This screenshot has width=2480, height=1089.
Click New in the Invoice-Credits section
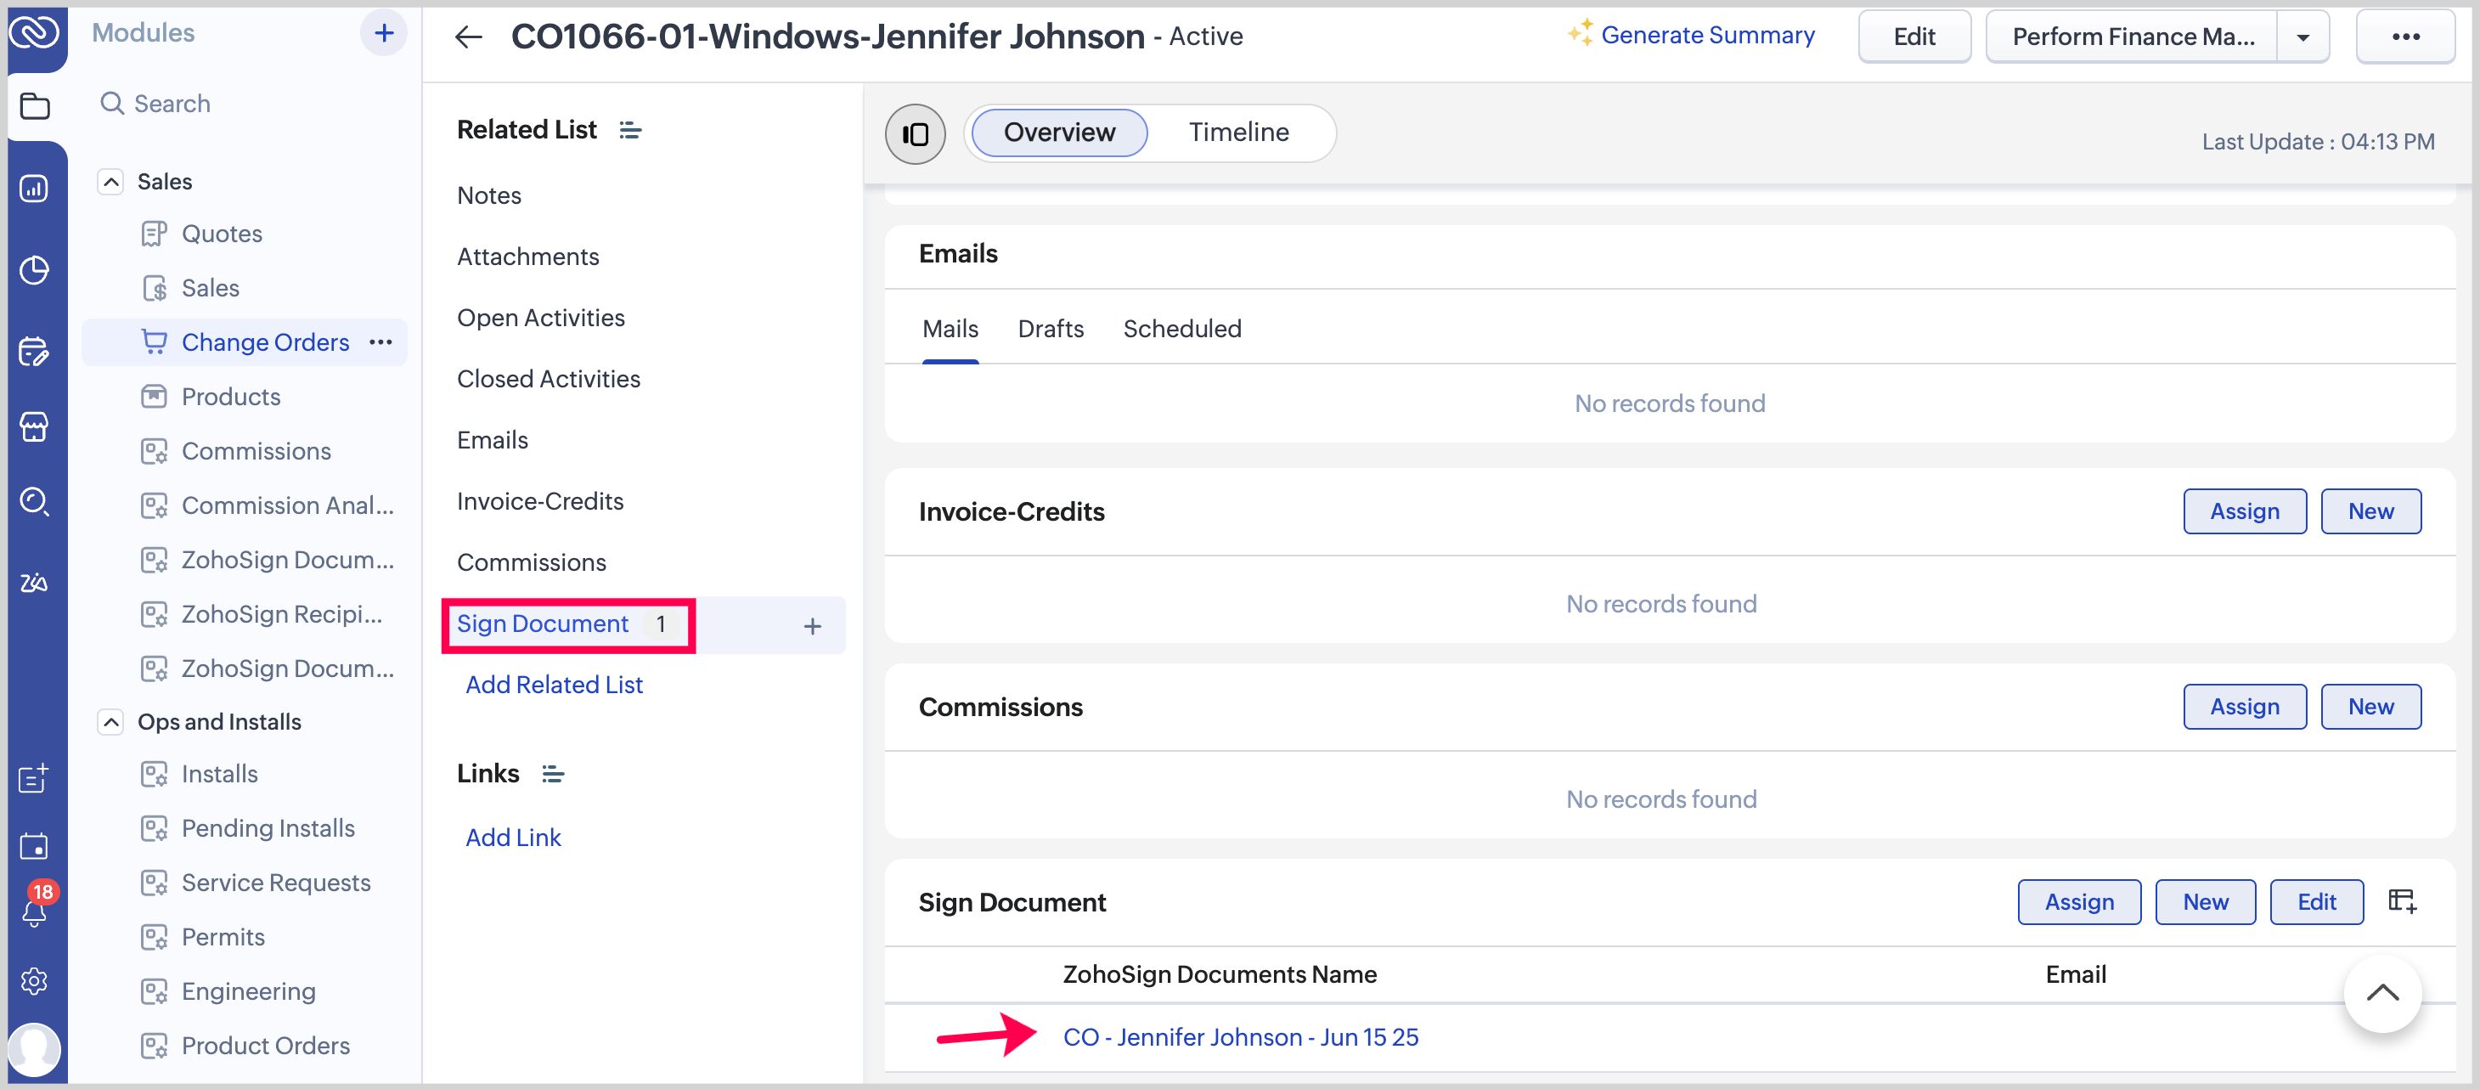(2370, 511)
